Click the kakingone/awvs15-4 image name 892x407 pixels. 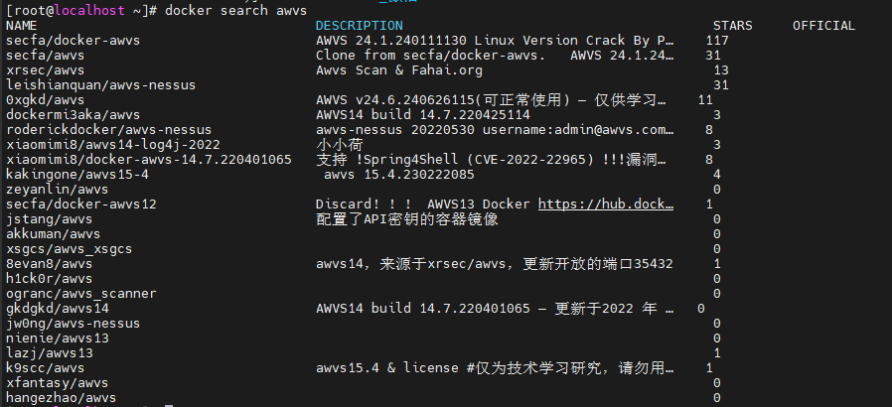[76, 174]
